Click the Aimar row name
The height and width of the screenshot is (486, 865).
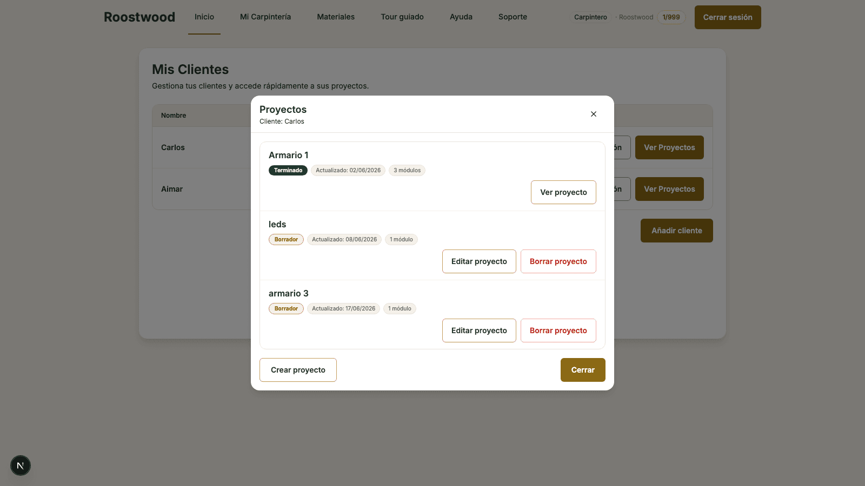point(172,189)
